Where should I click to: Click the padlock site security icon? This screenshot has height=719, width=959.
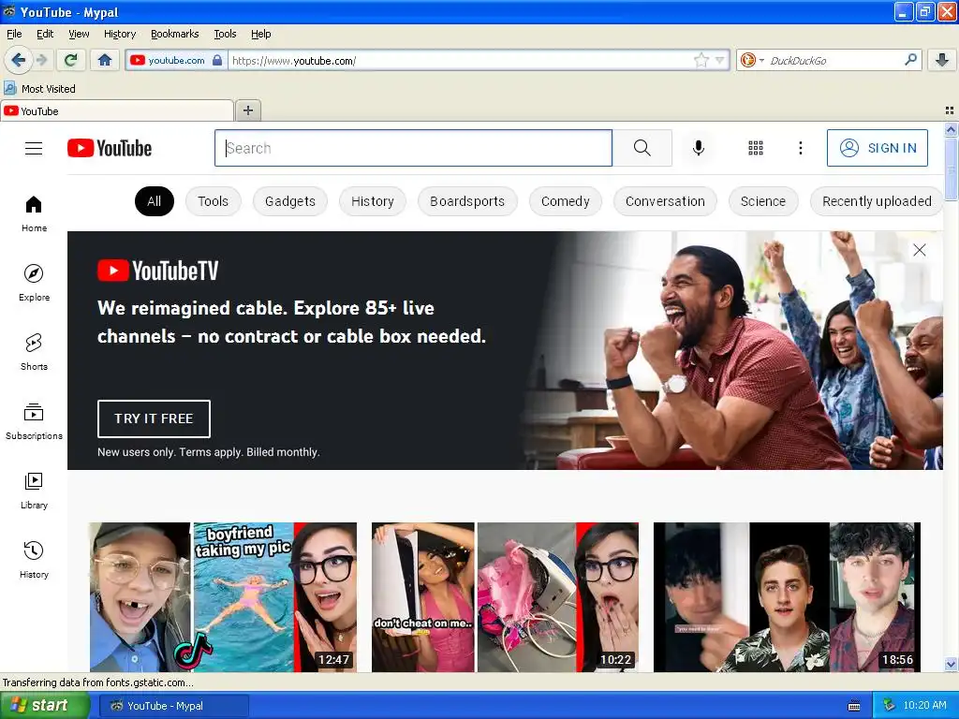coord(217,60)
